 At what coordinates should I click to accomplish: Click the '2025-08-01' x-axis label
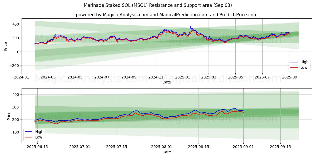(x=162, y=147)
